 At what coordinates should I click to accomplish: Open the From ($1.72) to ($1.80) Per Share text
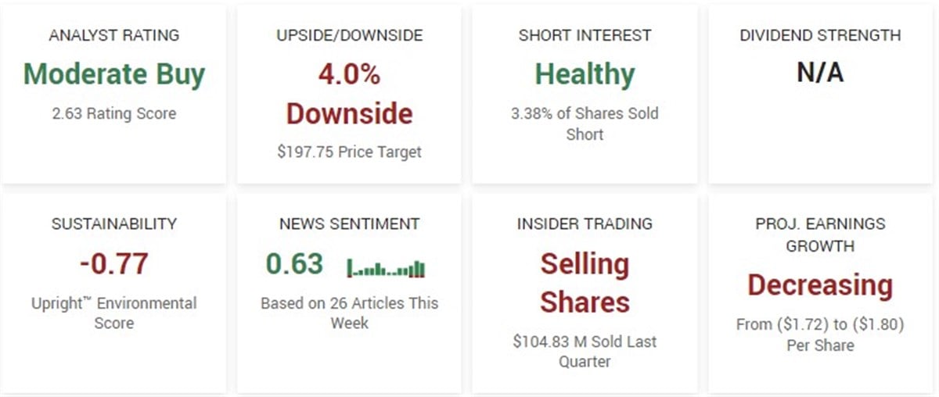click(x=820, y=334)
